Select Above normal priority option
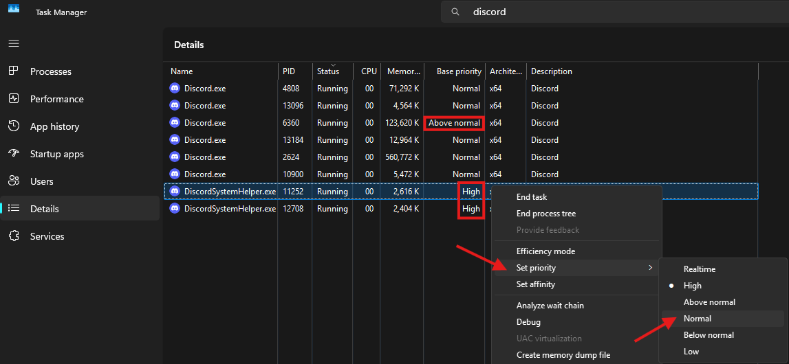The image size is (789, 364). click(722, 302)
